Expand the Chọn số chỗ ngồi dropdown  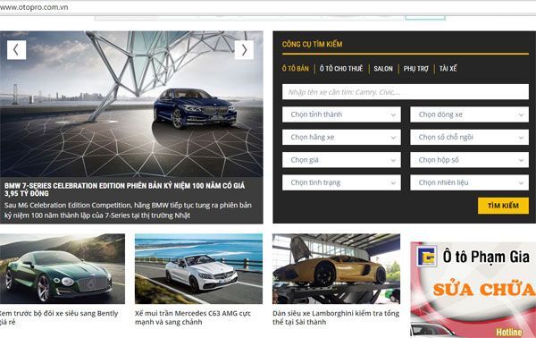coord(469,137)
